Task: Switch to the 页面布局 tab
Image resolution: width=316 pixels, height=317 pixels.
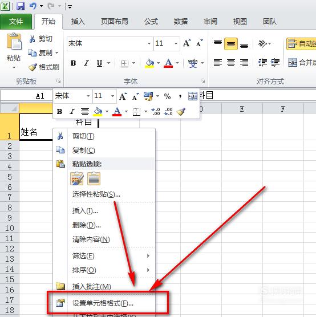Action: click(115, 22)
